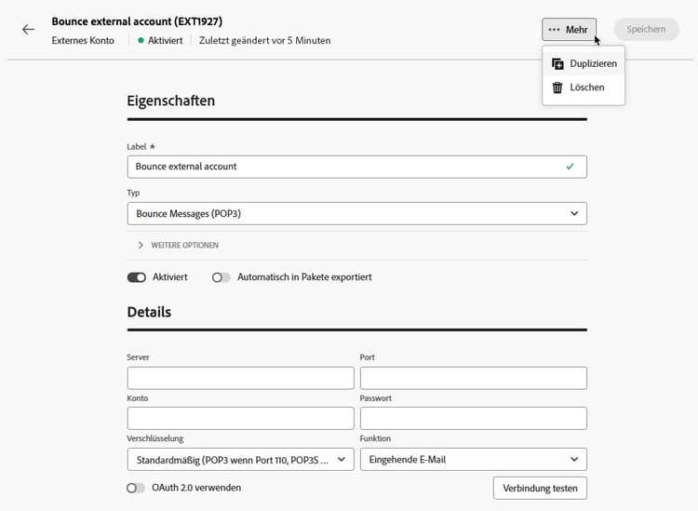Image resolution: width=698 pixels, height=511 pixels.
Task: Open the Funktion dropdown
Action: pos(473,459)
